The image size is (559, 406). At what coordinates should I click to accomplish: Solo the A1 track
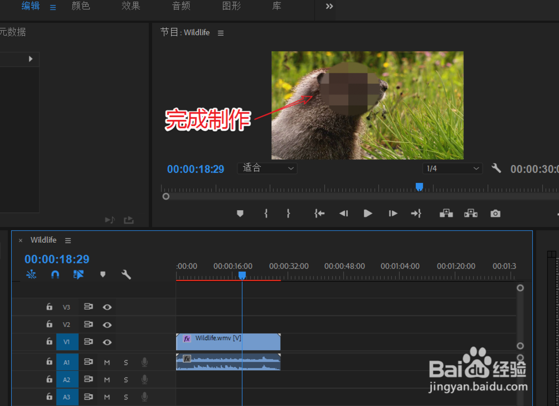pos(126,362)
